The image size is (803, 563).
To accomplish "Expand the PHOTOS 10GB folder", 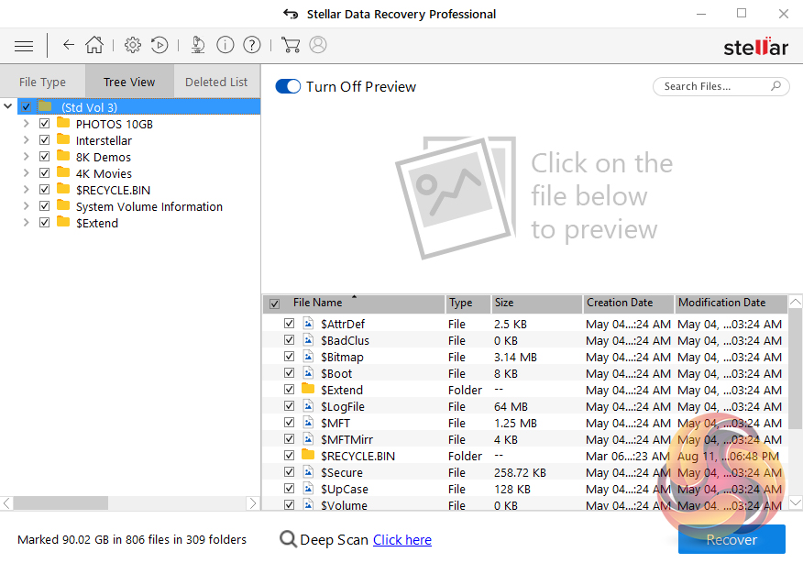I will click(x=26, y=124).
